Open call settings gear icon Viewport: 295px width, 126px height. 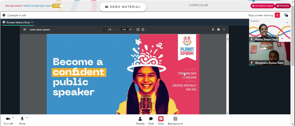click(4, 15)
